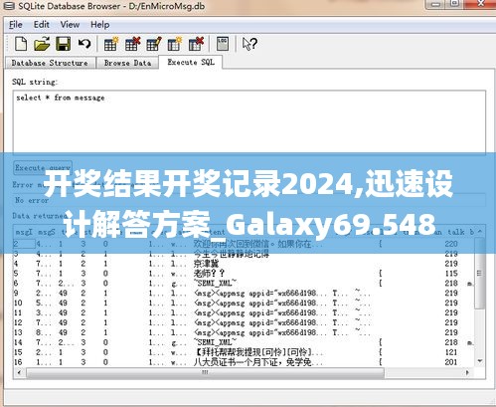Screen dimensions: 496x407
Task: Click the Create Table icon
Action: [x=110, y=44]
